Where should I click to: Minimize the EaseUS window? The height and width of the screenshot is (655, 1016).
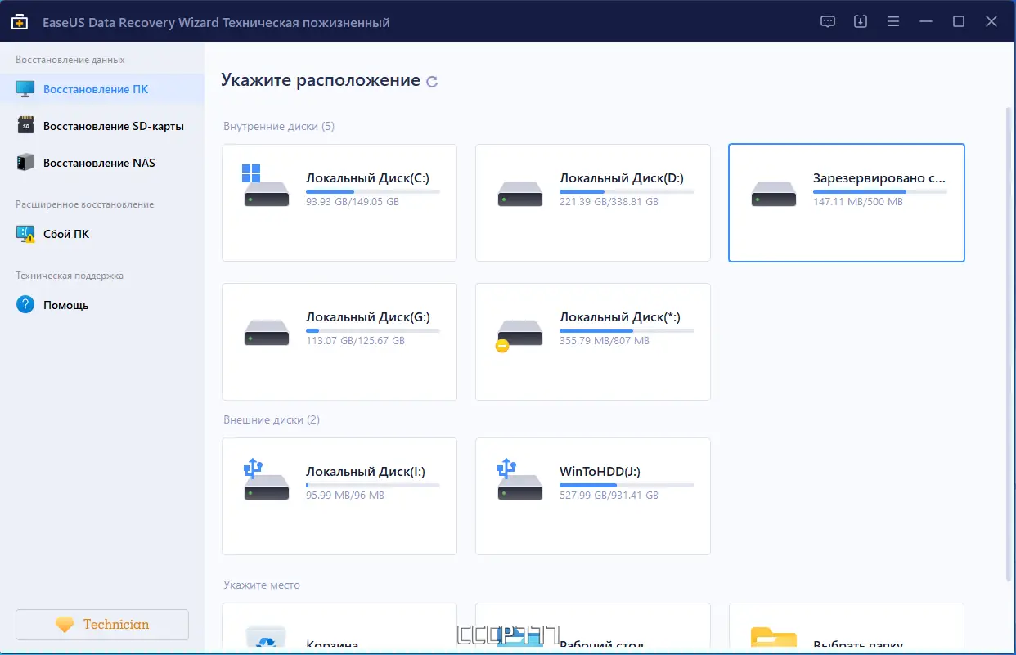click(926, 22)
